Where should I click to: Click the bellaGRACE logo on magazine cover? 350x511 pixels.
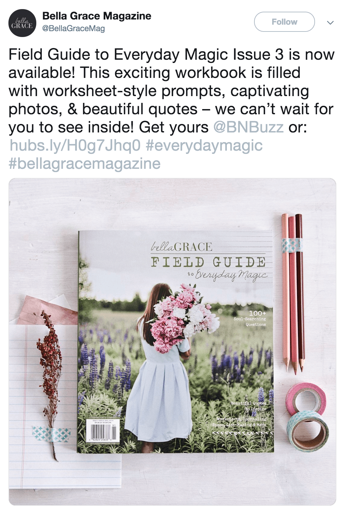pos(181,247)
